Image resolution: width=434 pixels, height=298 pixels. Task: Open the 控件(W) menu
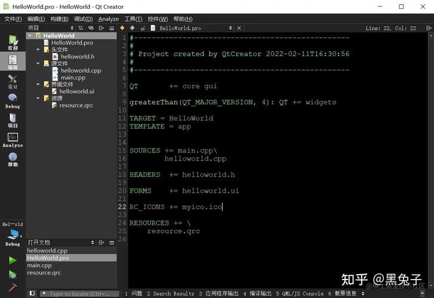pyautogui.click(x=158, y=19)
